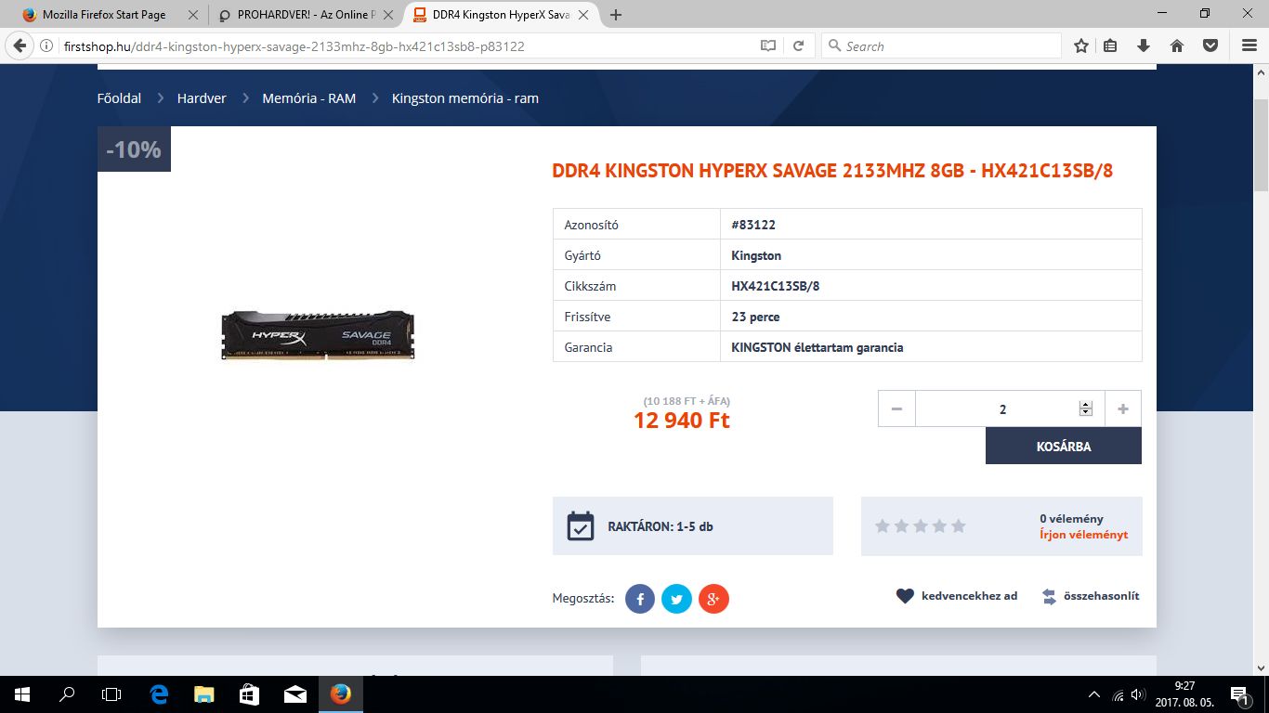Show hidden tray icons chevron
This screenshot has width=1269, height=713.
click(1094, 694)
